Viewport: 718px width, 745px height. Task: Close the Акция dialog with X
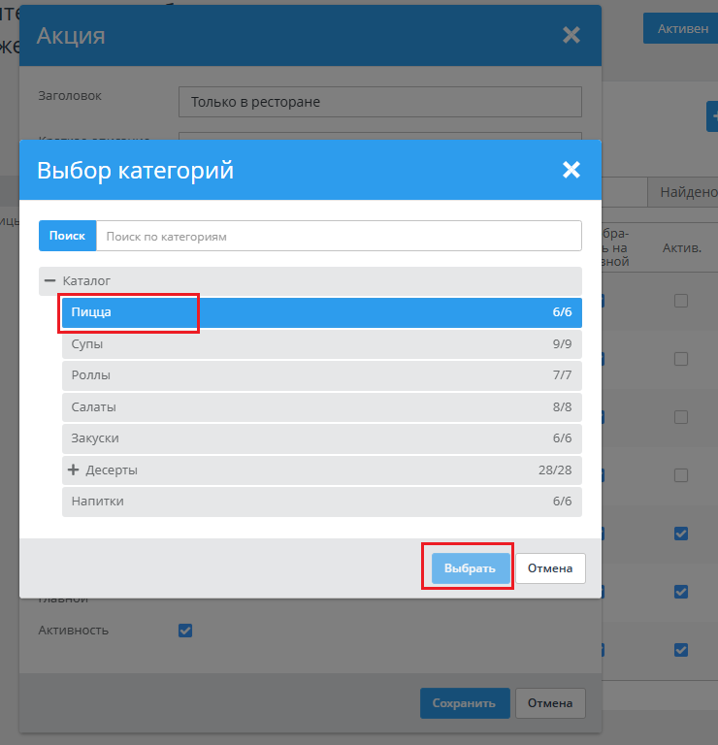[x=571, y=36]
